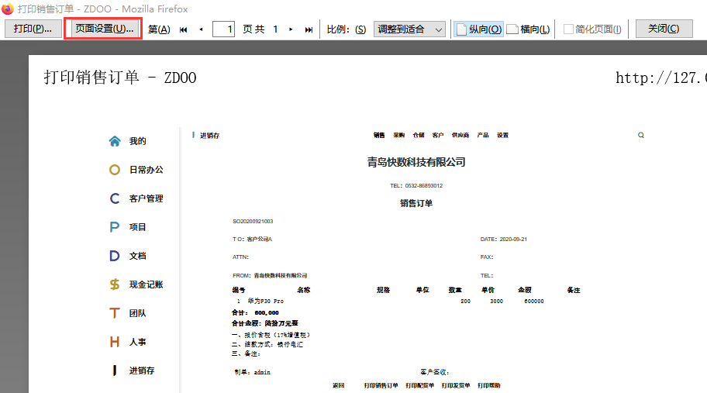Click the 采购 tab in preview
The width and height of the screenshot is (707, 393).
399,135
